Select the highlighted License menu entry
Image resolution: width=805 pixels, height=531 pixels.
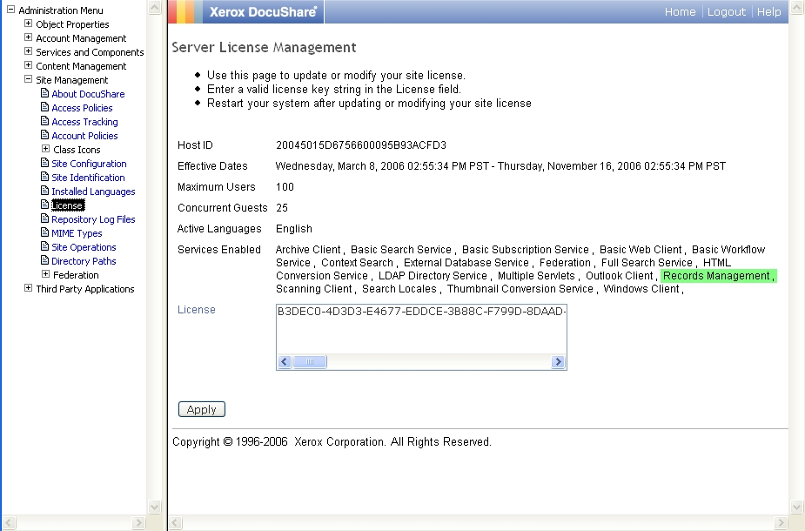(68, 205)
